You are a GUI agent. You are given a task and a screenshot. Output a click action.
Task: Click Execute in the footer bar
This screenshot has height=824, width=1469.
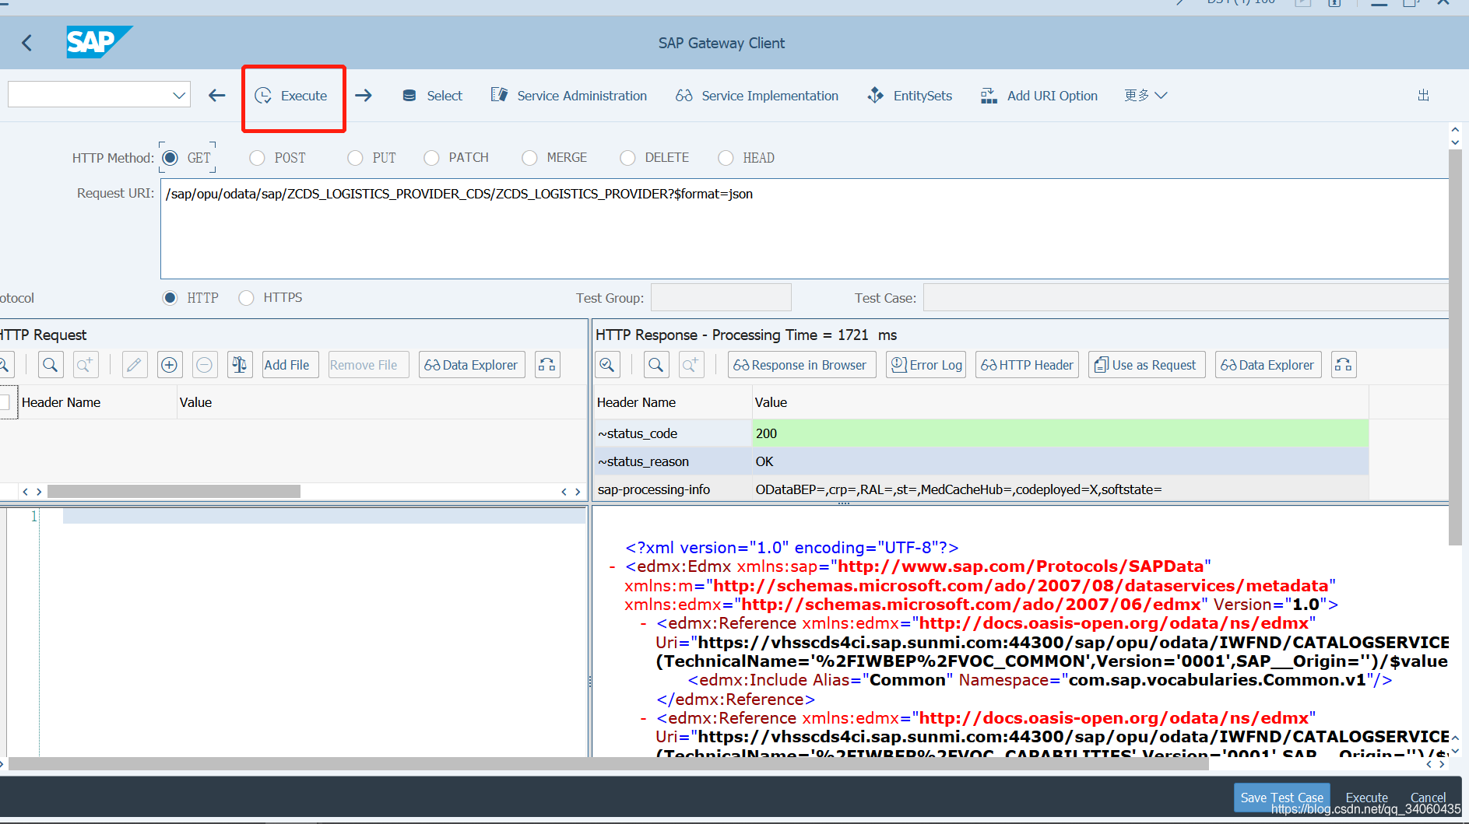coord(1366,798)
